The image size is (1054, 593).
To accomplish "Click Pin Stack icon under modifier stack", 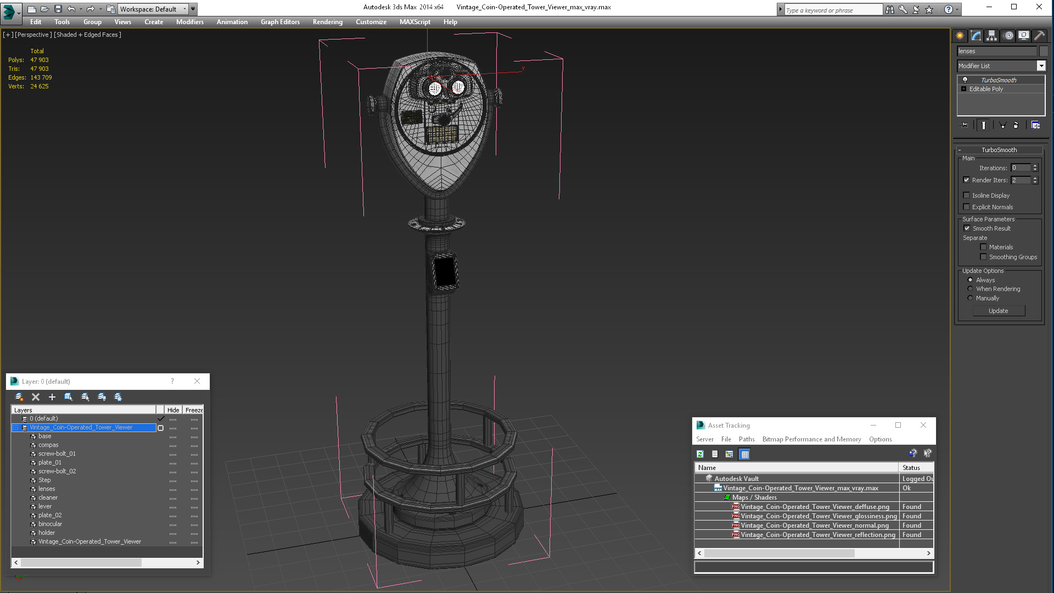I will [x=965, y=125].
